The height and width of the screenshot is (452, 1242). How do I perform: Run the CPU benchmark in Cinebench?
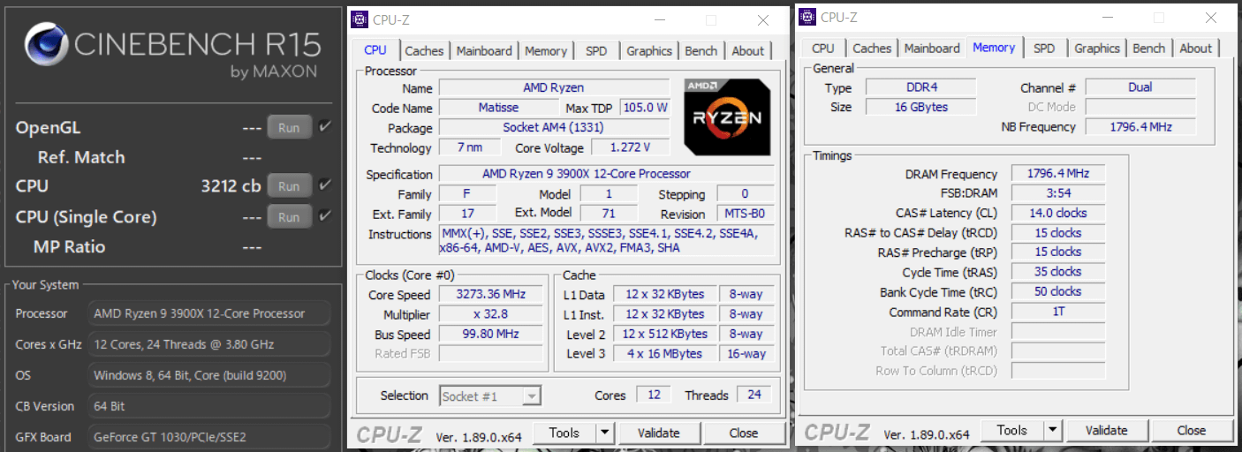coord(289,186)
